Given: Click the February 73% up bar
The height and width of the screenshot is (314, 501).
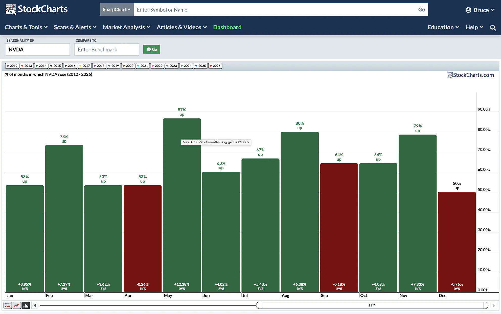Looking at the screenshot, I should pos(64,219).
